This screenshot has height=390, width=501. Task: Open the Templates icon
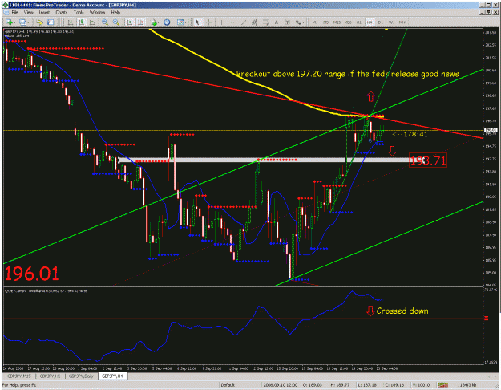click(x=180, y=22)
